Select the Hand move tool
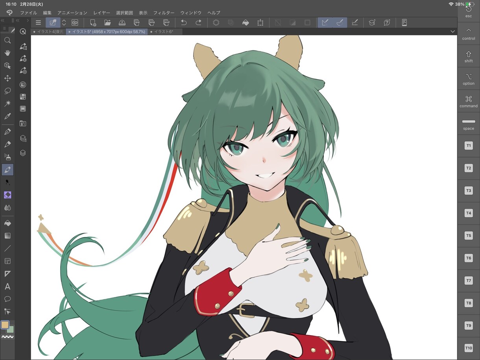Image resolution: width=480 pixels, height=360 pixels. 7,53
